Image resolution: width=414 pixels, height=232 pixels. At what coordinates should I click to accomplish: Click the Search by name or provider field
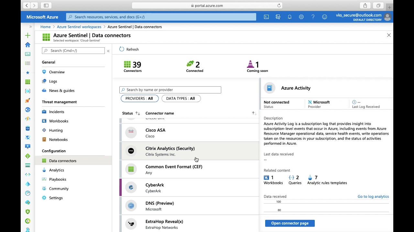point(170,90)
